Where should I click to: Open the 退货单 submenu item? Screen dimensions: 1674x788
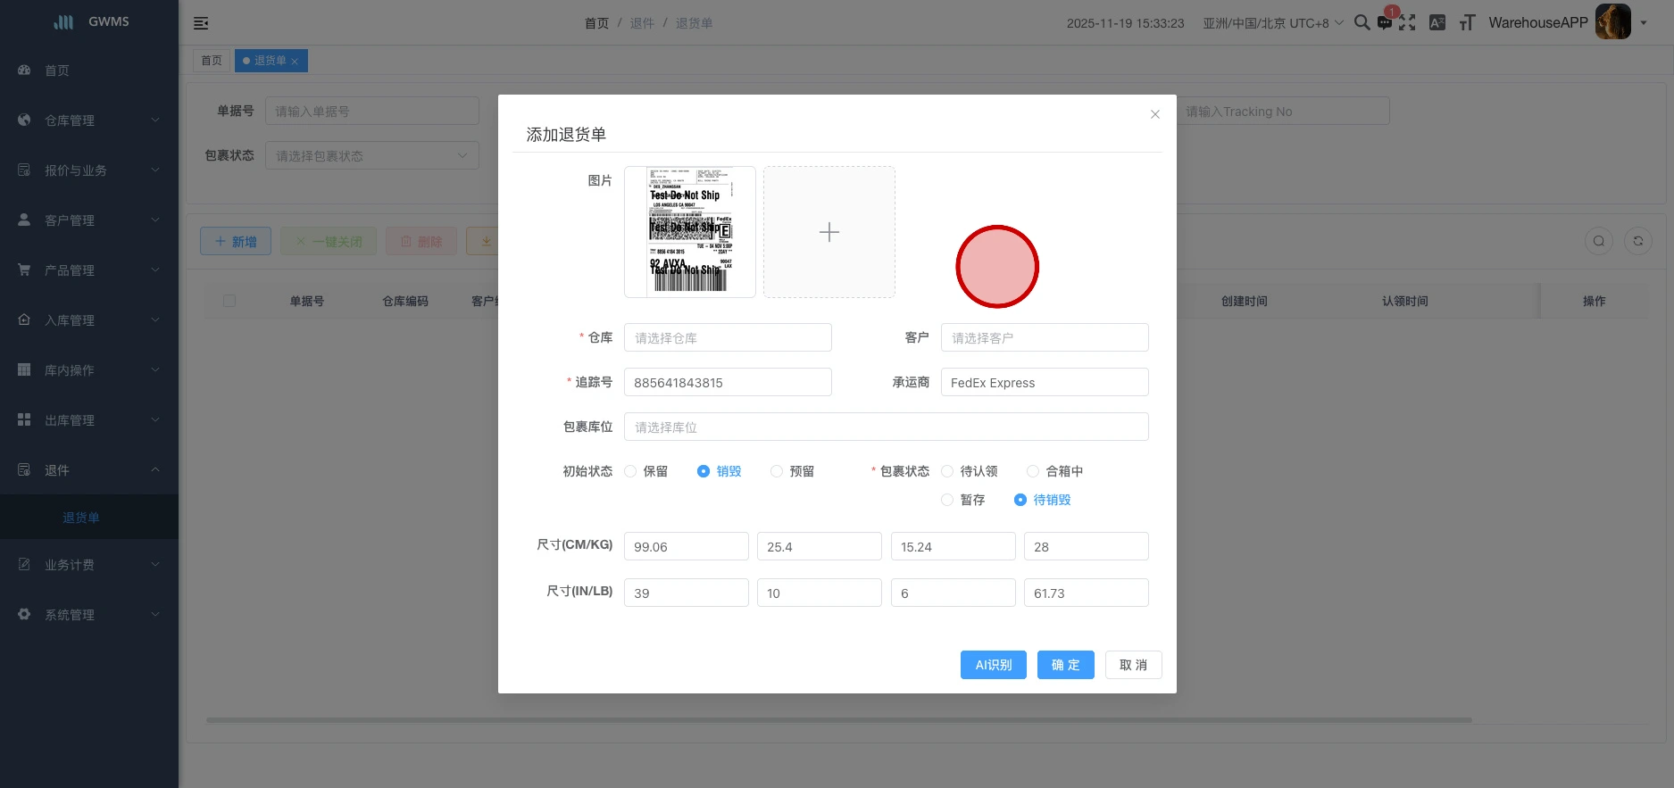click(89, 517)
